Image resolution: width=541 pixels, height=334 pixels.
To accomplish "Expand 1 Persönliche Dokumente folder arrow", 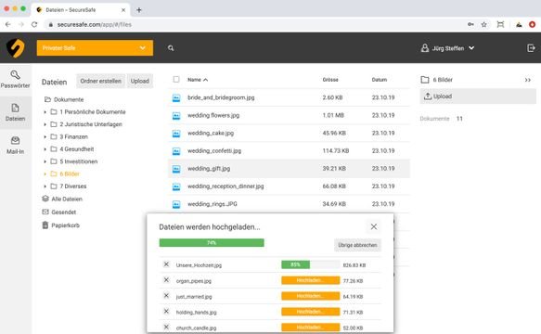I will 45,112.
